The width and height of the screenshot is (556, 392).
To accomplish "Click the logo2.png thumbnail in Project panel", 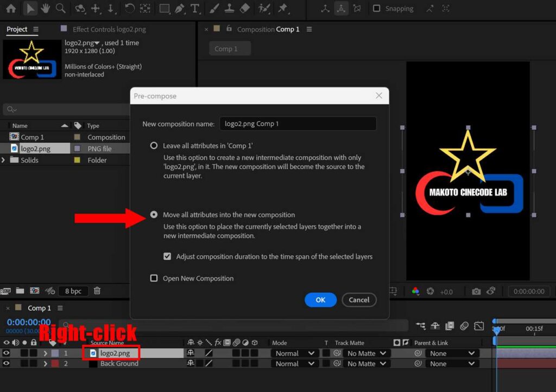I will click(x=32, y=59).
